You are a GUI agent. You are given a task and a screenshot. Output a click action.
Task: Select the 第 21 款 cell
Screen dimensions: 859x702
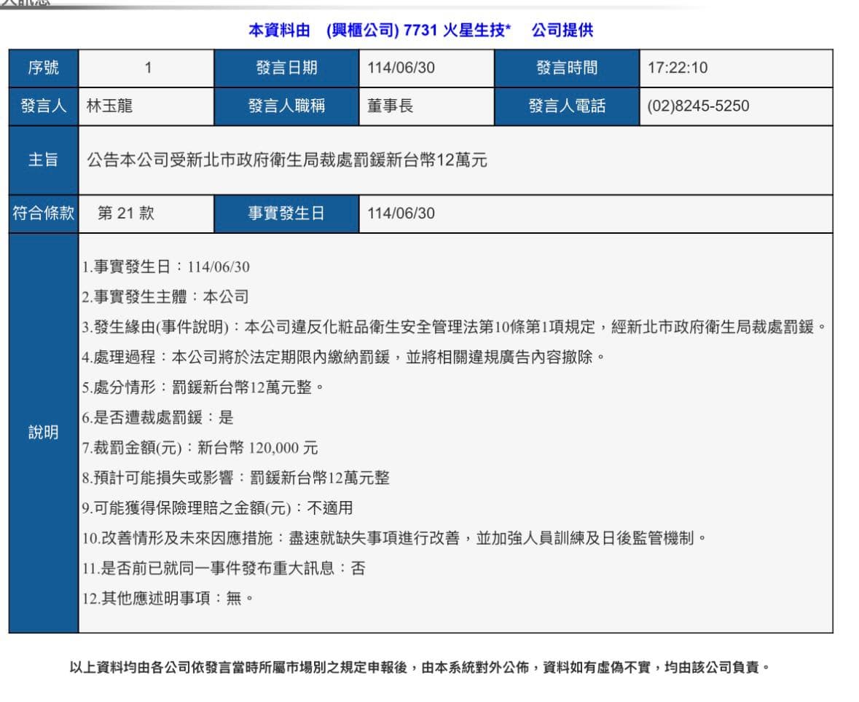146,213
